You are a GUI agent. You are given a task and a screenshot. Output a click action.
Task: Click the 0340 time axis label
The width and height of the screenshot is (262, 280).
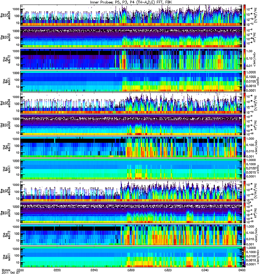coord(205,270)
